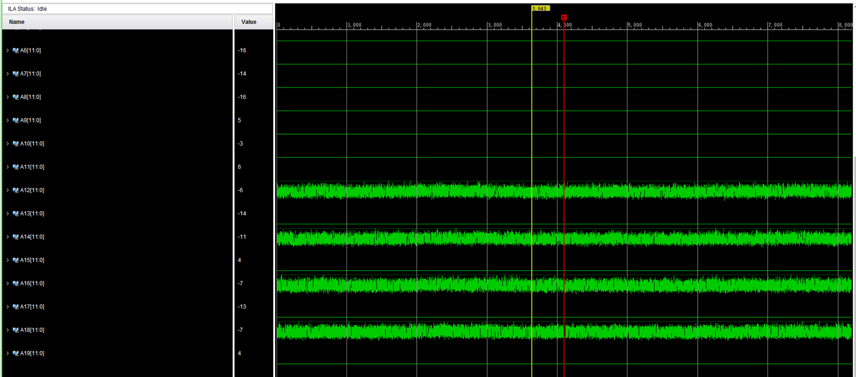Select the A9[11:0] signal name
Screen dimensions: 856x377
click(x=31, y=121)
